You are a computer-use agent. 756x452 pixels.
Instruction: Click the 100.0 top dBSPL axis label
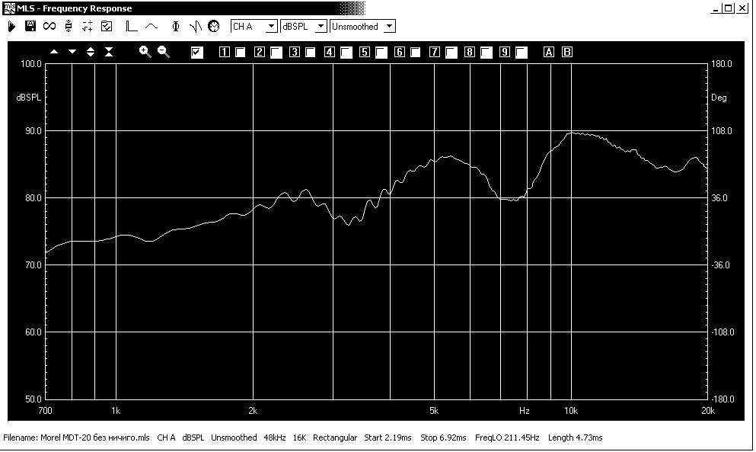(x=31, y=64)
